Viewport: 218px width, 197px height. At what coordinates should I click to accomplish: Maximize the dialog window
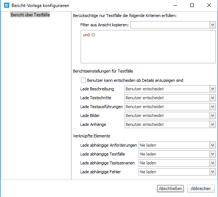point(192,5)
